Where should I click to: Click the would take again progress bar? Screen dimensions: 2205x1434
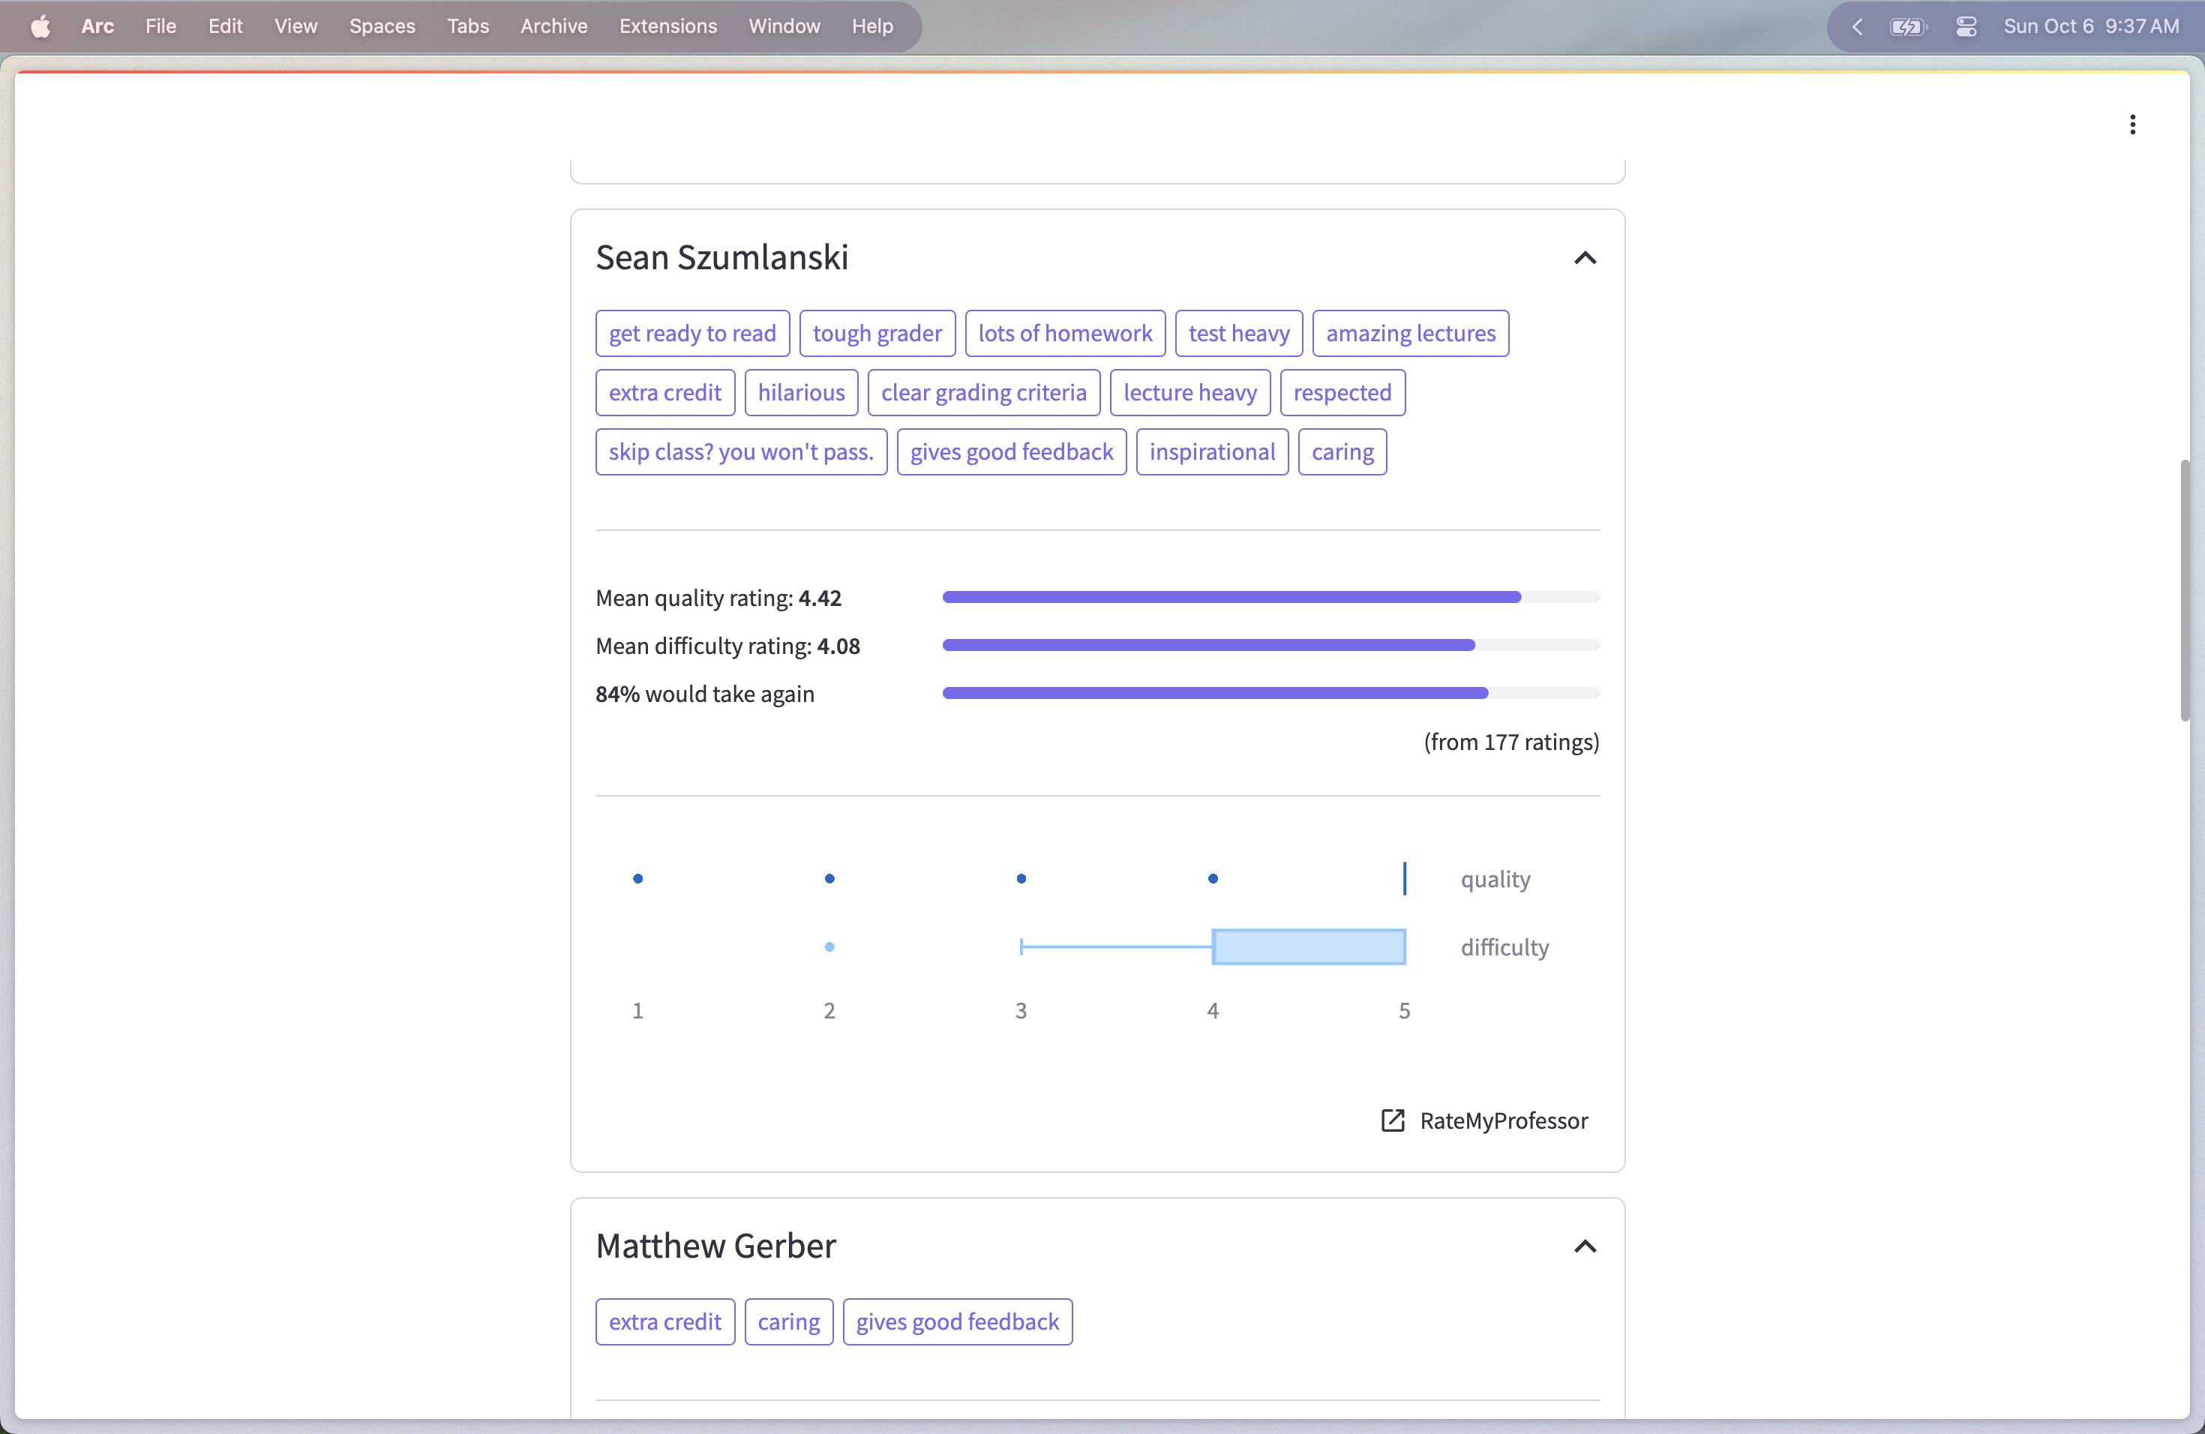click(1270, 694)
